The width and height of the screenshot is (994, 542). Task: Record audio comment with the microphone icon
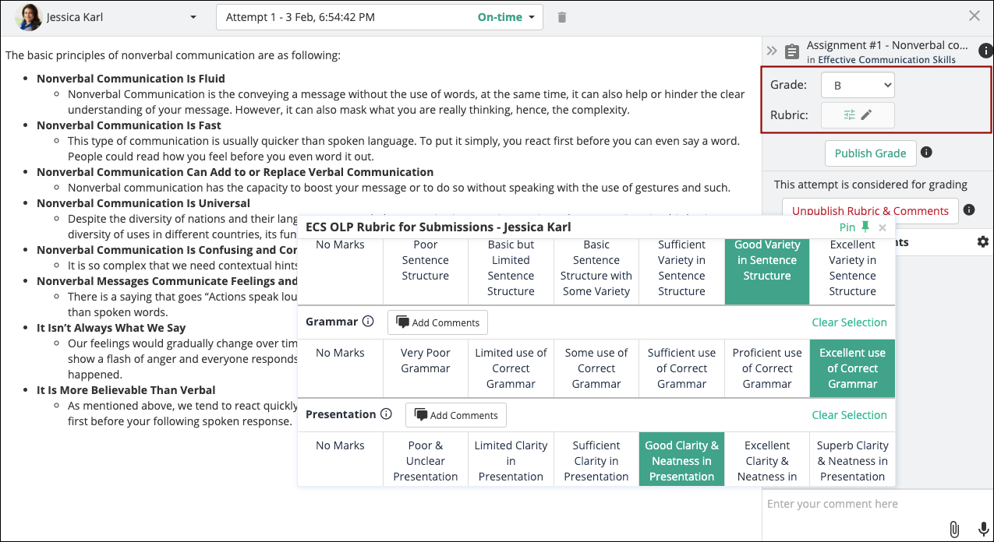[983, 530]
